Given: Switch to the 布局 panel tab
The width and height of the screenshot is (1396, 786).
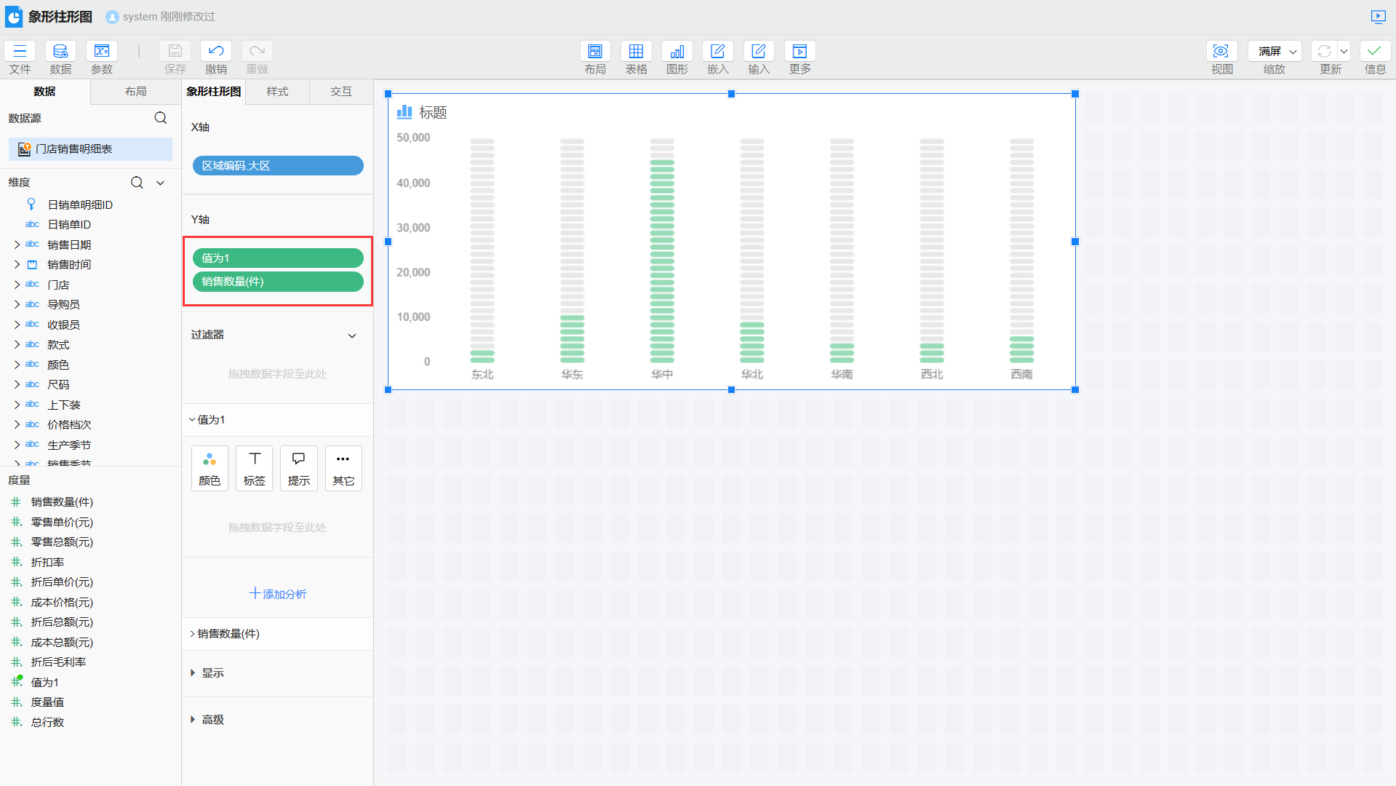Looking at the screenshot, I should click(135, 92).
